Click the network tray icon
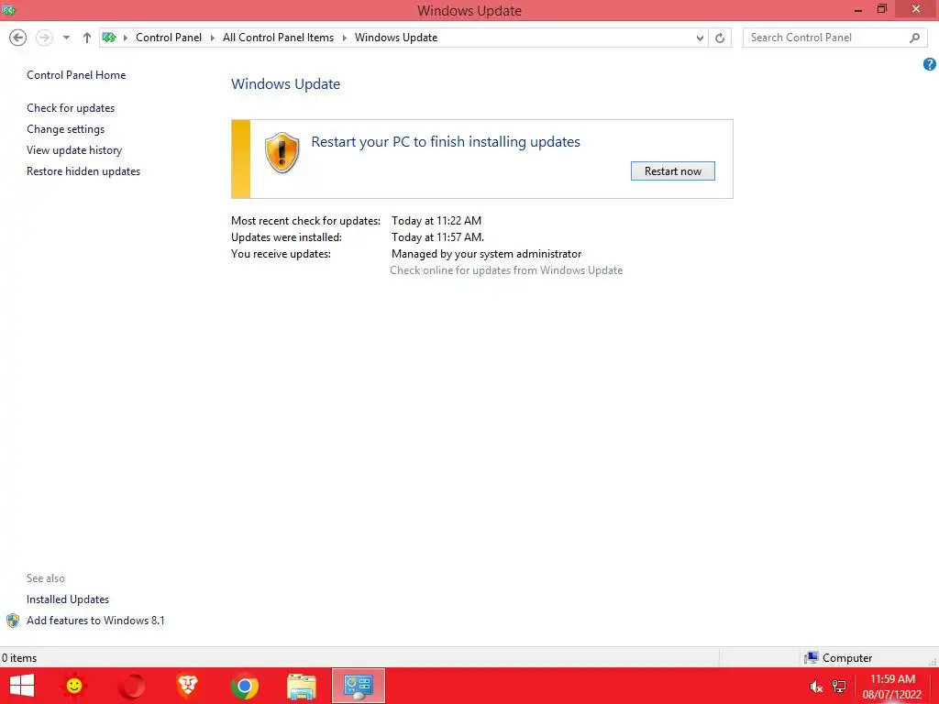 click(839, 687)
